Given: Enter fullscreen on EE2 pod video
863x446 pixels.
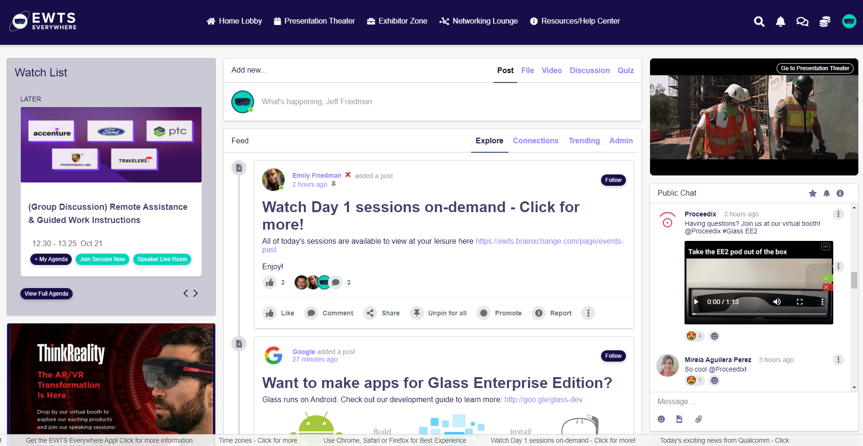Looking at the screenshot, I should [x=800, y=302].
